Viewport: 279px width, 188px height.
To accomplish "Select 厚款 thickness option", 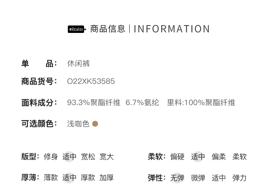I will pyautogui.click(x=88, y=177).
